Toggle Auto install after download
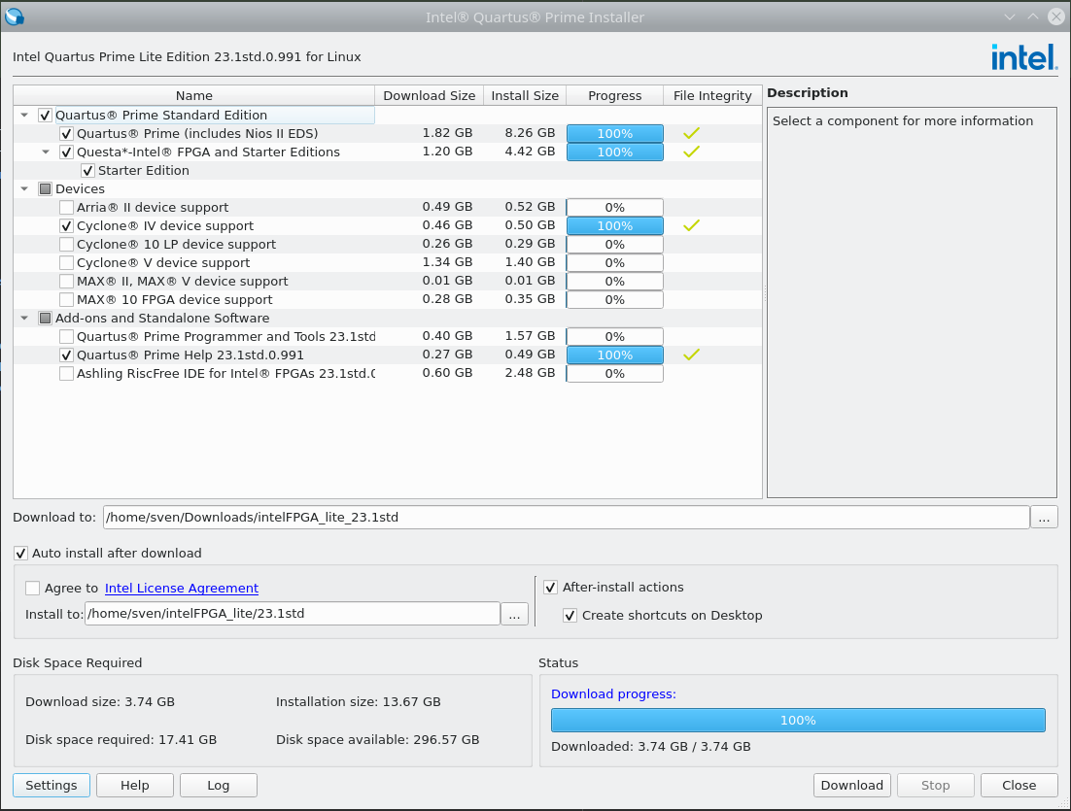 pos(21,553)
